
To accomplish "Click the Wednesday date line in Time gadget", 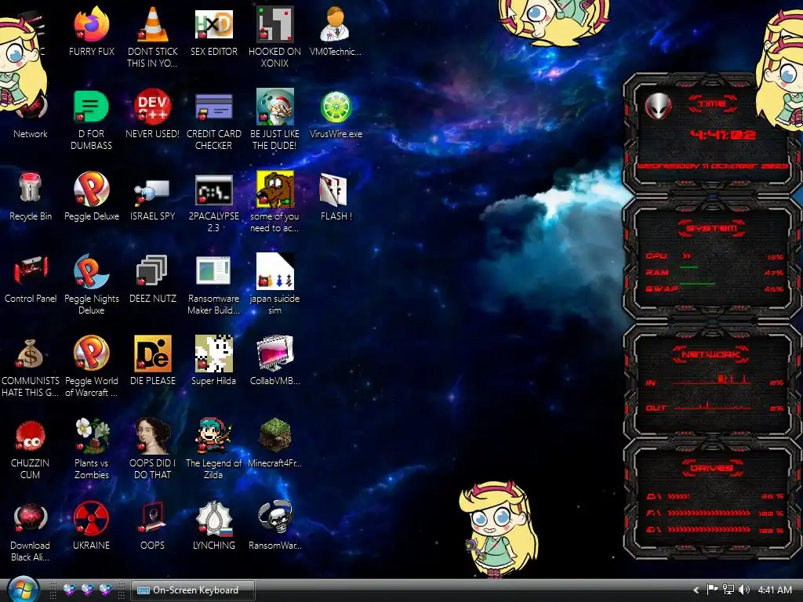I will [x=712, y=166].
